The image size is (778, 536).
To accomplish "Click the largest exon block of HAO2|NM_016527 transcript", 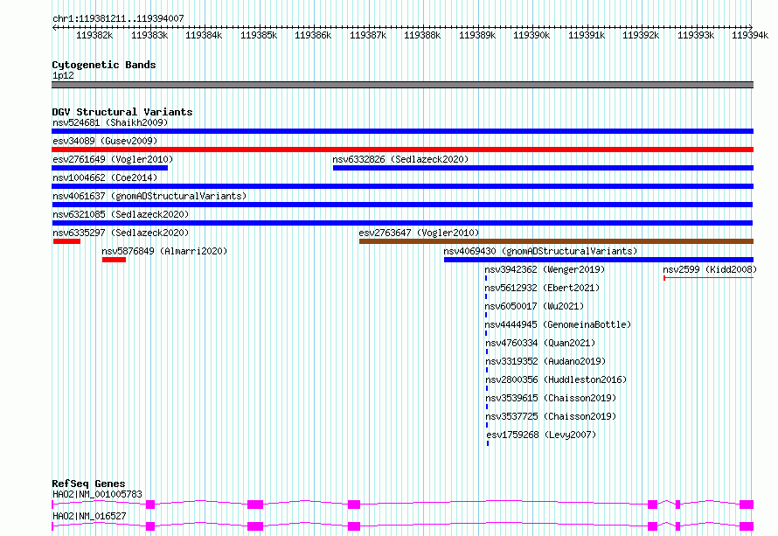I will click(255, 526).
